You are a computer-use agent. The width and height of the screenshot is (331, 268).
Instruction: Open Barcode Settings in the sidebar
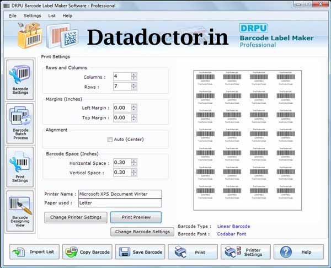(20, 80)
